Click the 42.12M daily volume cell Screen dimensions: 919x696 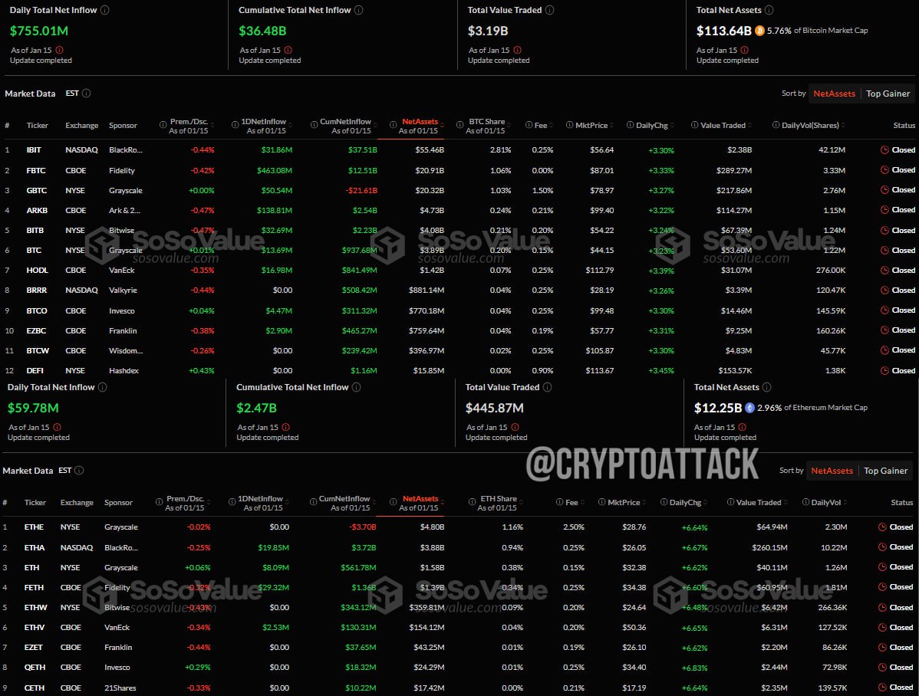click(832, 150)
